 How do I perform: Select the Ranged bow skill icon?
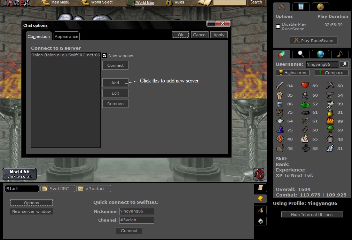(280, 112)
